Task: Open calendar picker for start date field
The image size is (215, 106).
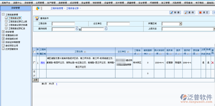Action: pyautogui.click(x=77, y=29)
